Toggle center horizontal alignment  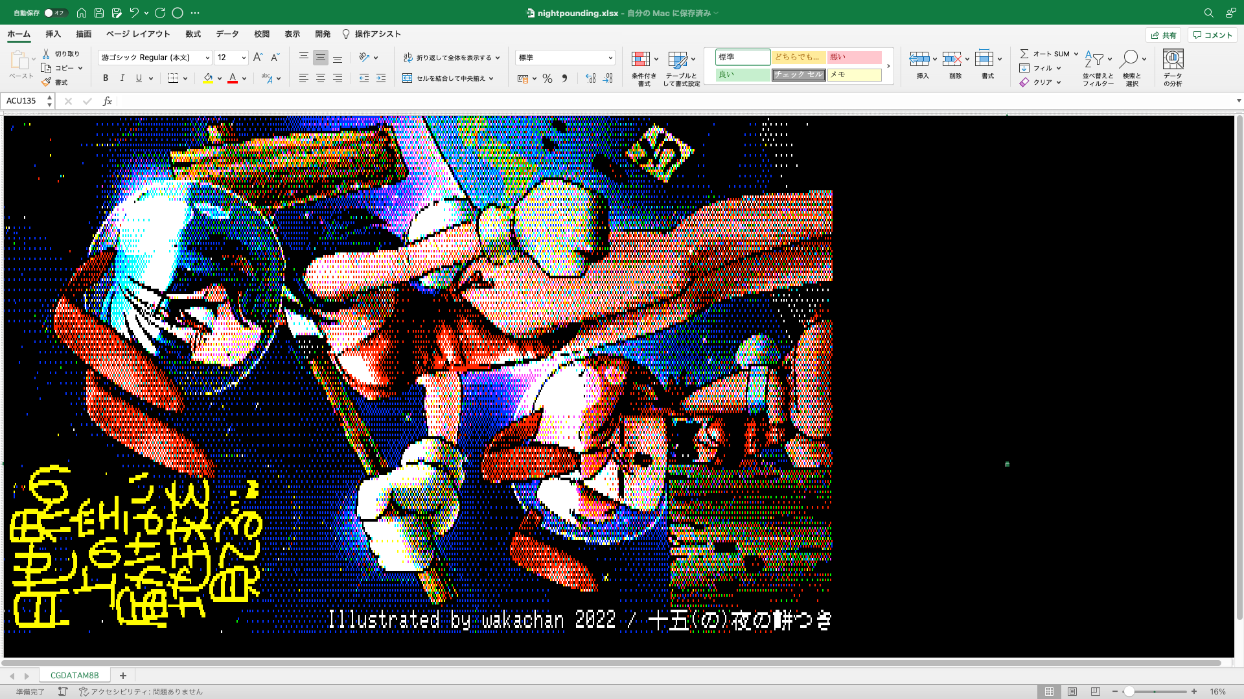[x=321, y=78]
